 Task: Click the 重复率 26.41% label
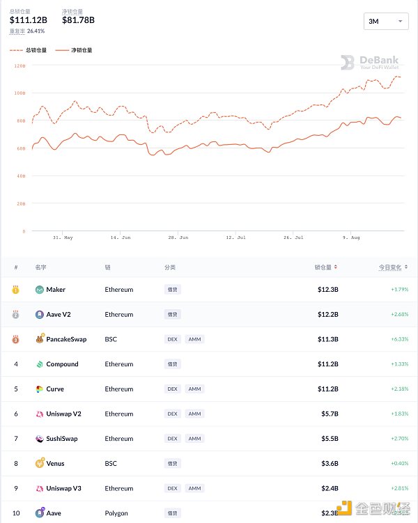click(27, 31)
